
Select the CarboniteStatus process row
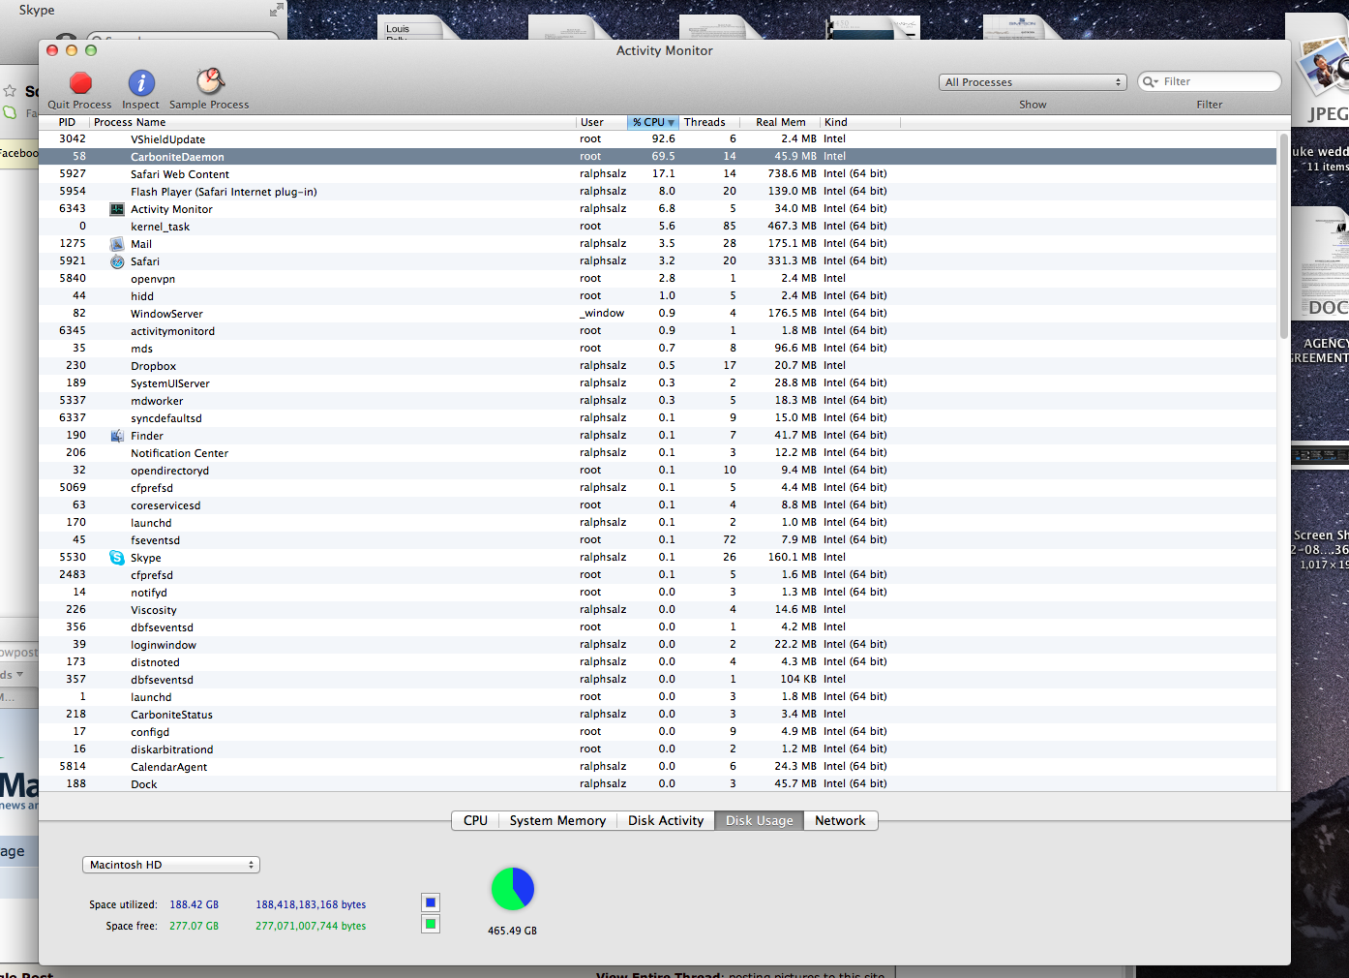(658, 715)
